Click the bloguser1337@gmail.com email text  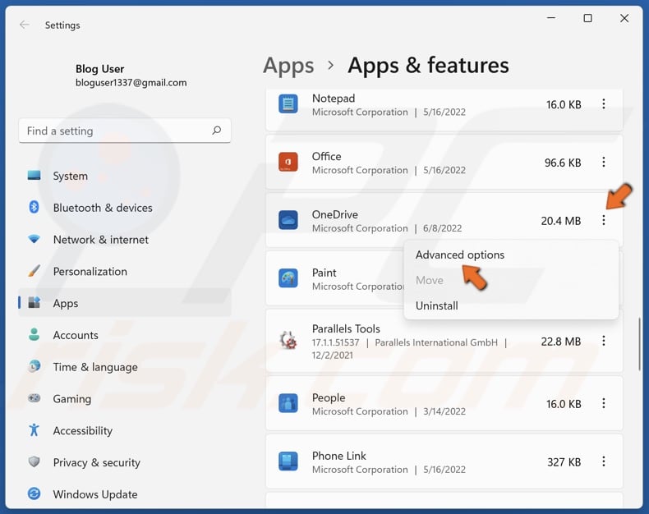131,83
